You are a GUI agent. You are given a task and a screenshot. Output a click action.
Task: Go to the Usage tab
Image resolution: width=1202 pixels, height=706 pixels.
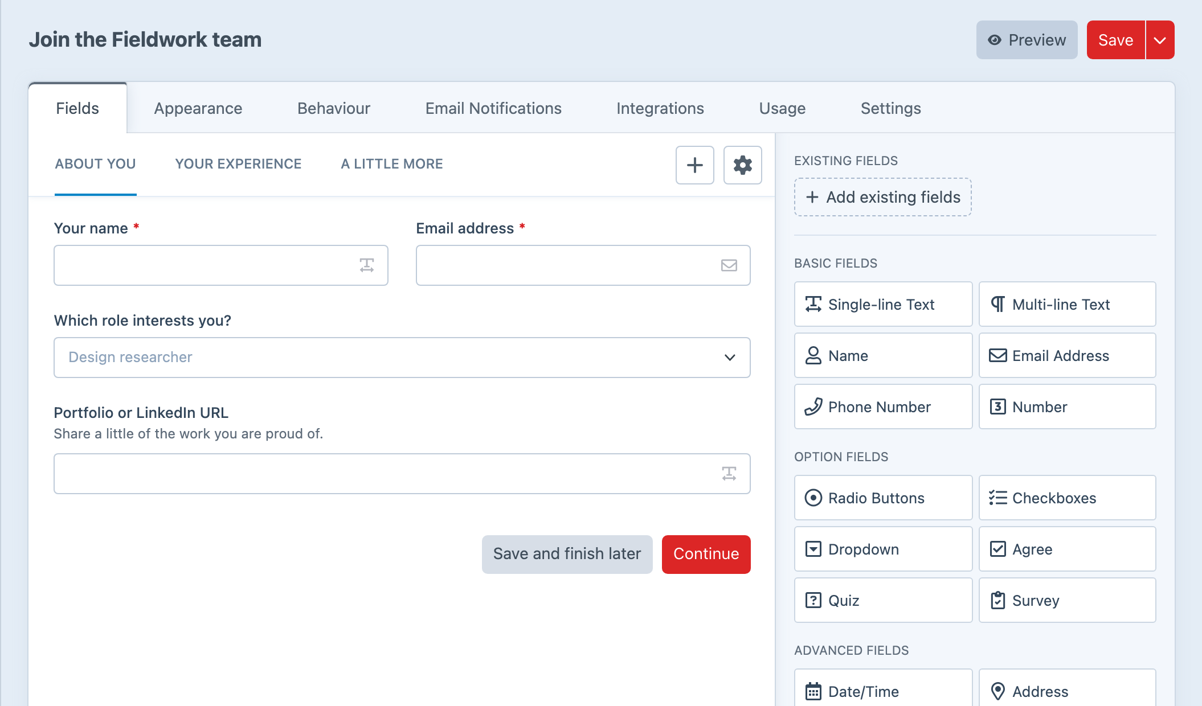(782, 108)
